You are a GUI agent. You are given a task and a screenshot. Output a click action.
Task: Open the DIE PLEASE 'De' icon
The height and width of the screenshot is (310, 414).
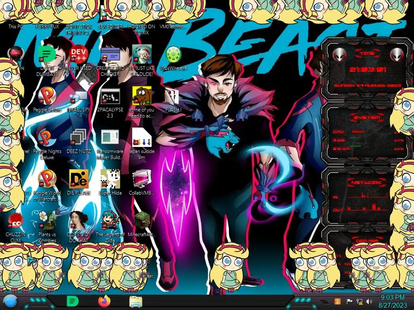[x=78, y=179]
